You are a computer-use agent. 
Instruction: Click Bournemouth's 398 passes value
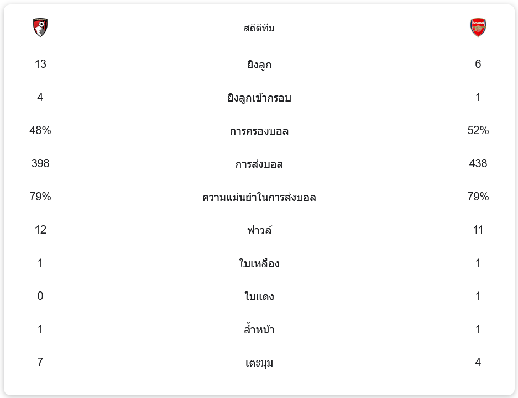pyautogui.click(x=40, y=163)
